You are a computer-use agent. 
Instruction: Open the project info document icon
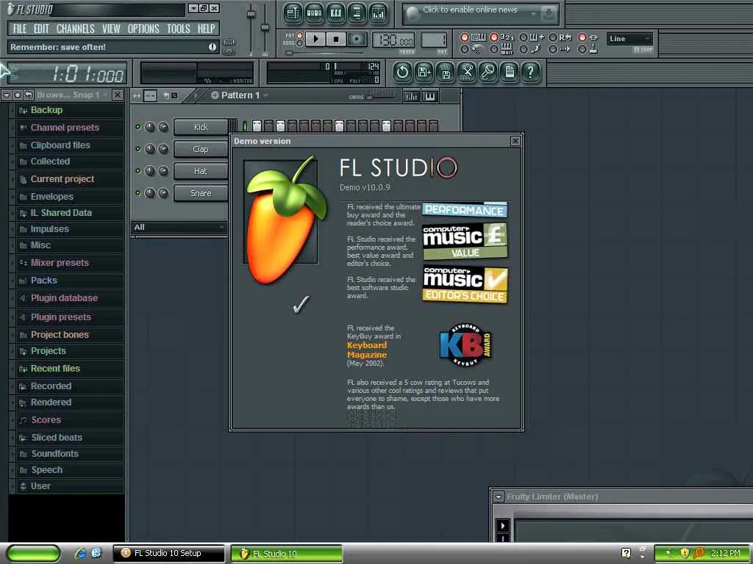tap(510, 73)
